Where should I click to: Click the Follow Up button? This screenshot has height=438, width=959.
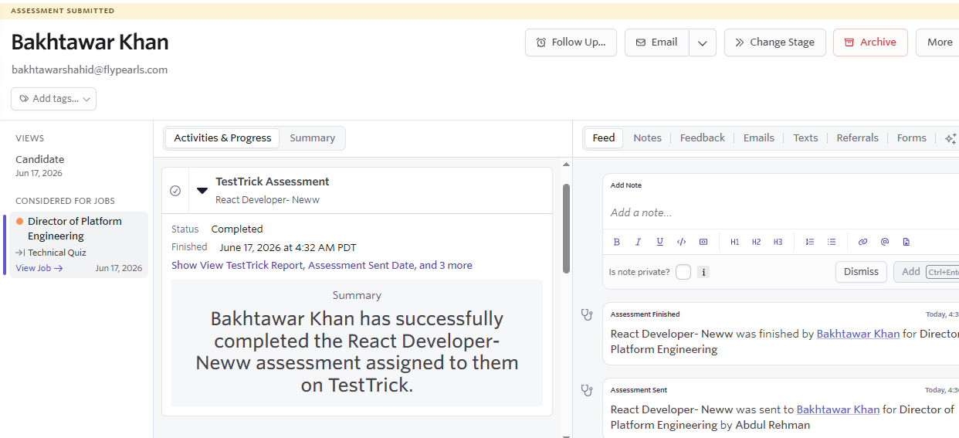tap(571, 42)
